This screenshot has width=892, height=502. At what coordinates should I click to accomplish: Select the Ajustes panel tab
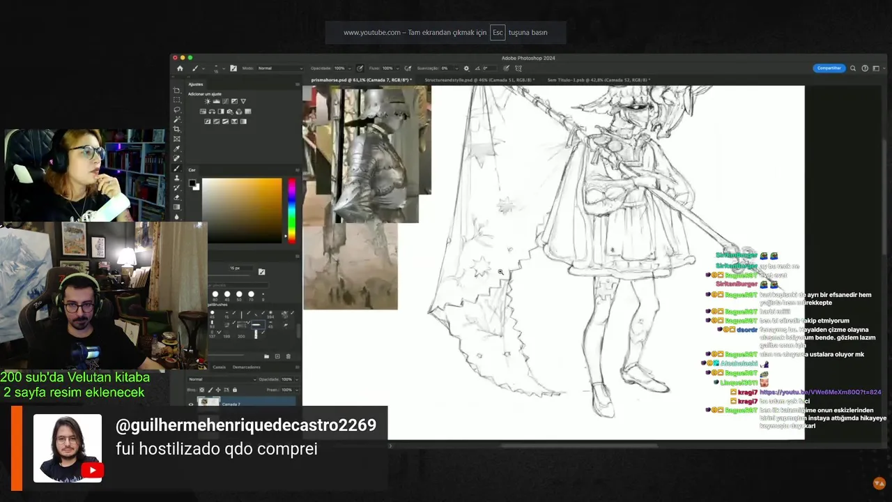point(196,84)
